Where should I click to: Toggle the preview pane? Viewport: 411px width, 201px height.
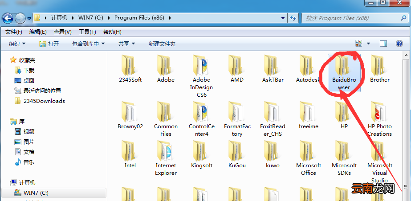pyautogui.click(x=383, y=43)
